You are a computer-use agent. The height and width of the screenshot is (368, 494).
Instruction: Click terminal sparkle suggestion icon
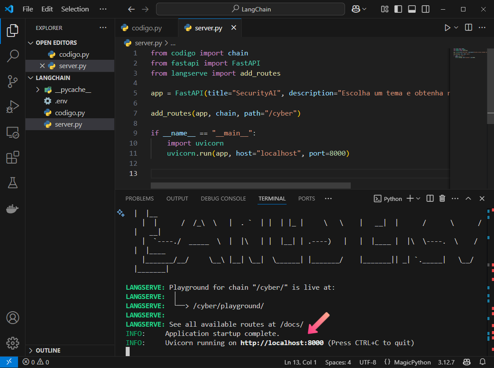121,213
